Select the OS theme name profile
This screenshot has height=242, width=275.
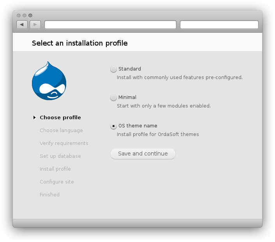coord(113,126)
